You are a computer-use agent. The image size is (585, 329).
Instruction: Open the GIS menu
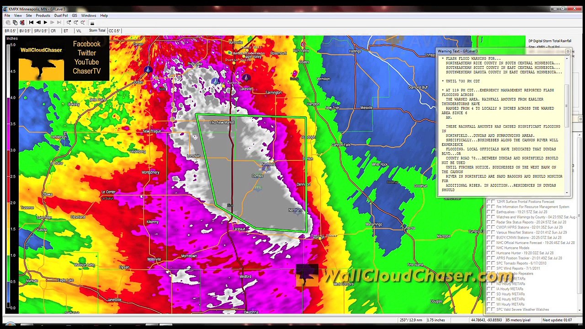click(x=74, y=16)
